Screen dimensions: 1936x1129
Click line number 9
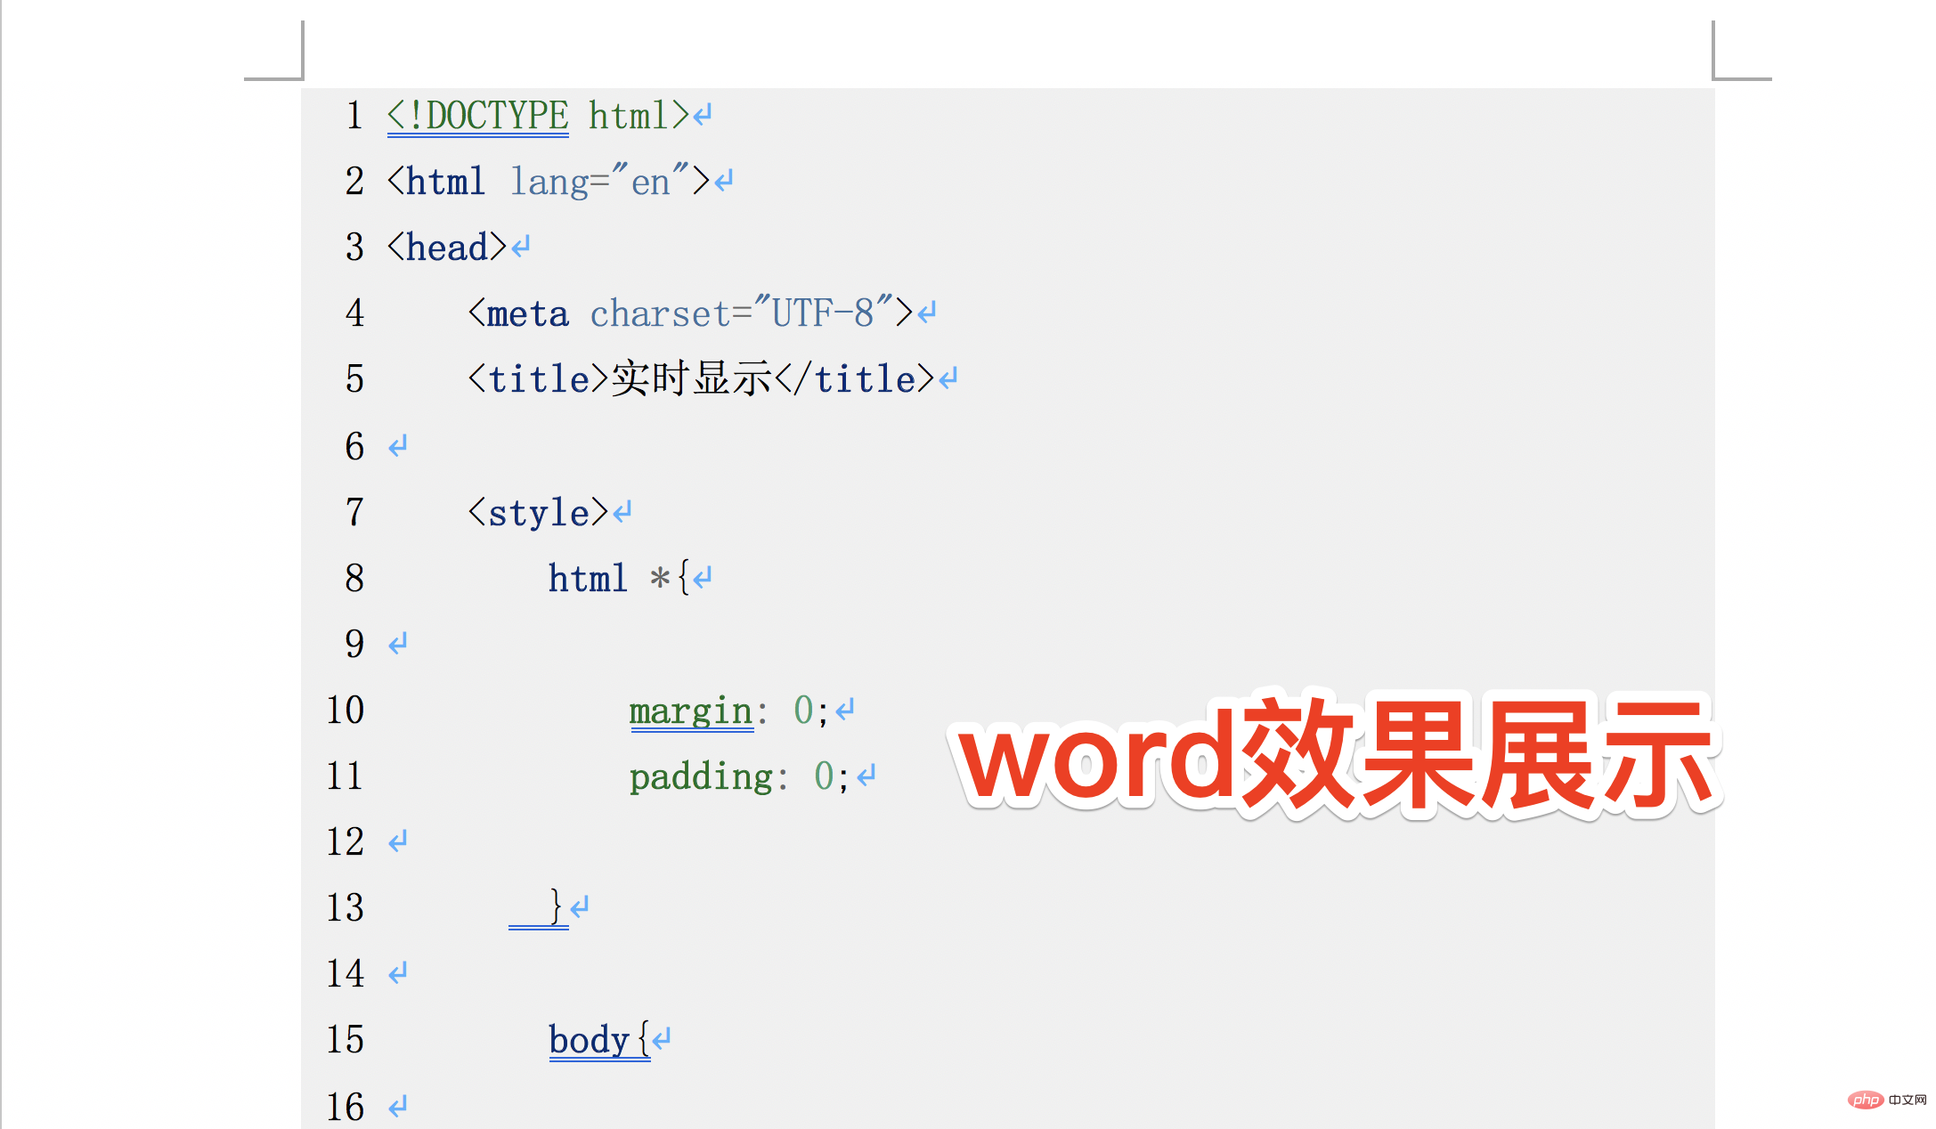(354, 644)
